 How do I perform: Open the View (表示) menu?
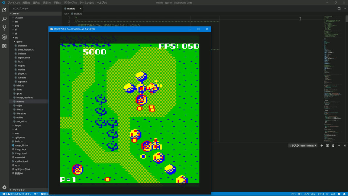[47, 3]
